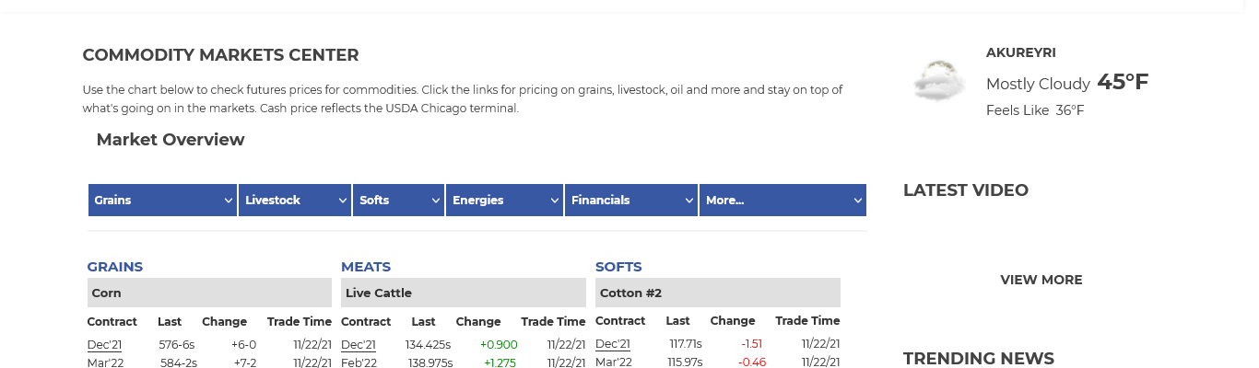This screenshot has width=1259, height=368.
Task: Click the GRAINS section heading link
Action: (115, 267)
